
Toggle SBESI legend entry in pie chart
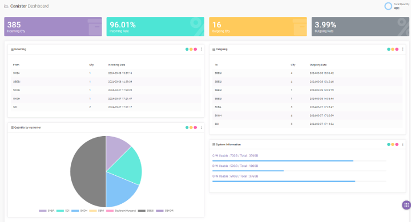(146, 211)
